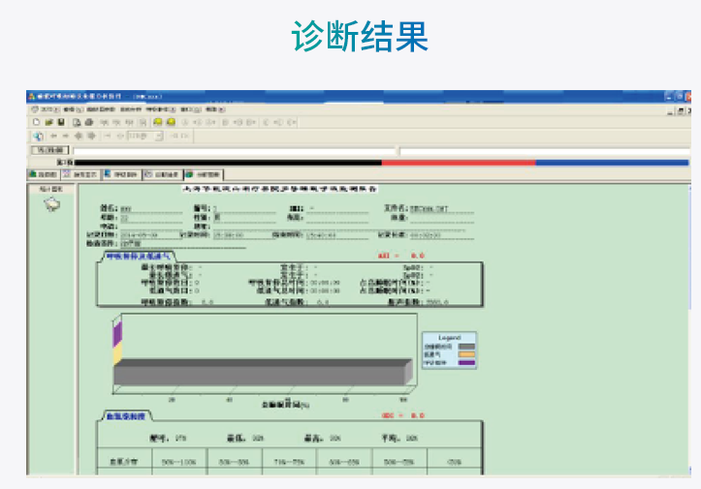
Task: Click the first four-way cross icon beside the arrows
Action: click(x=79, y=136)
